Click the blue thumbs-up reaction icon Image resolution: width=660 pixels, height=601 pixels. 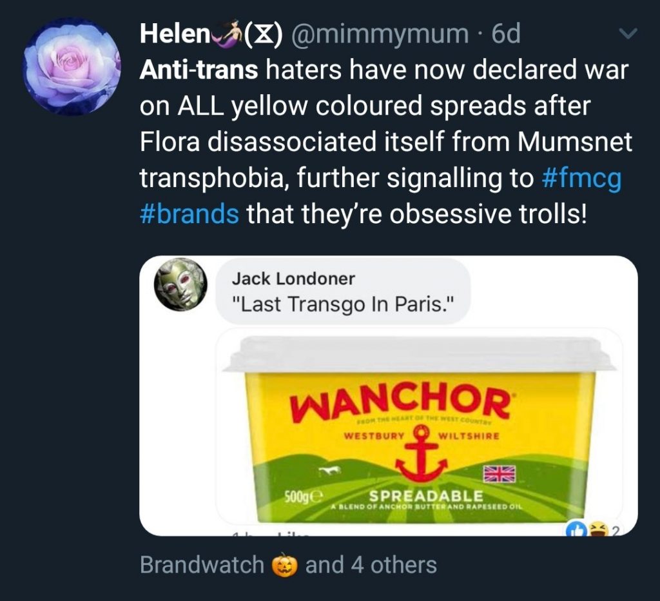(577, 529)
